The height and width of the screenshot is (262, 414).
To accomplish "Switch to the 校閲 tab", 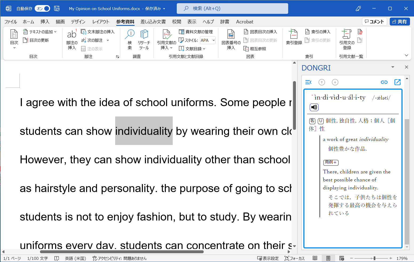I will (x=176, y=22).
